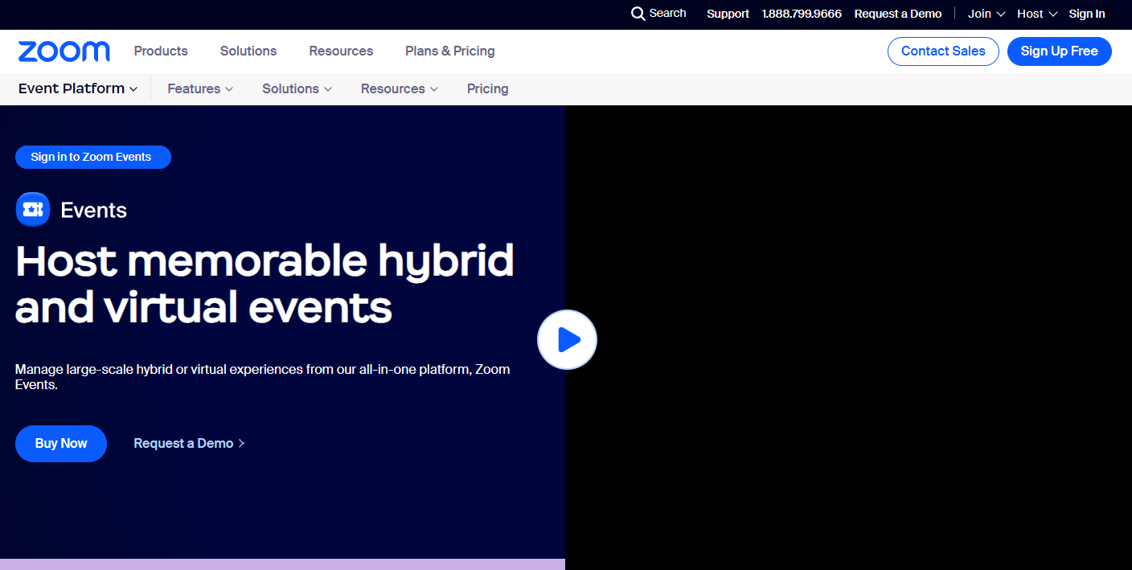Play the hero video
1132x570 pixels.
click(567, 340)
